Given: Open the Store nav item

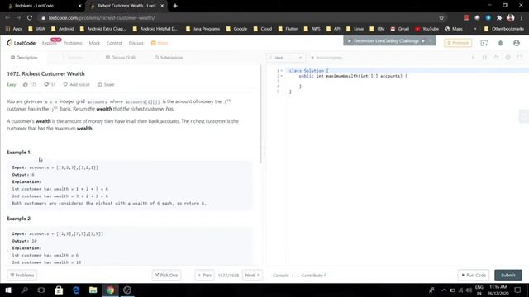Looking at the screenshot, I should coord(160,43).
